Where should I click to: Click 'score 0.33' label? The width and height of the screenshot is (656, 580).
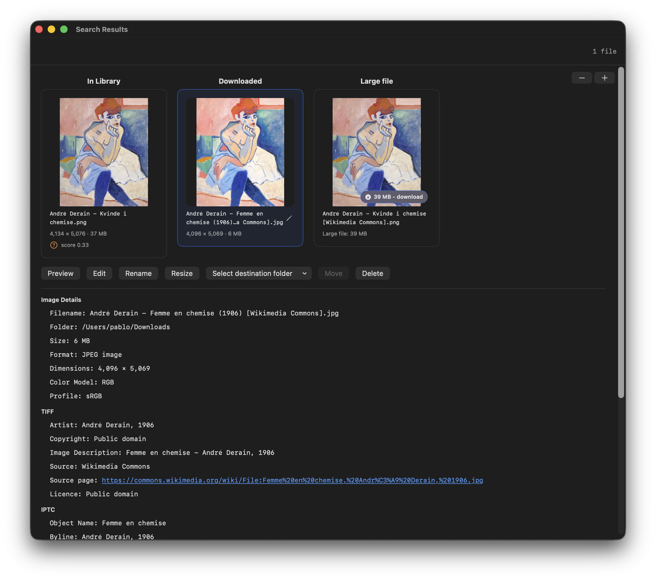(75, 245)
